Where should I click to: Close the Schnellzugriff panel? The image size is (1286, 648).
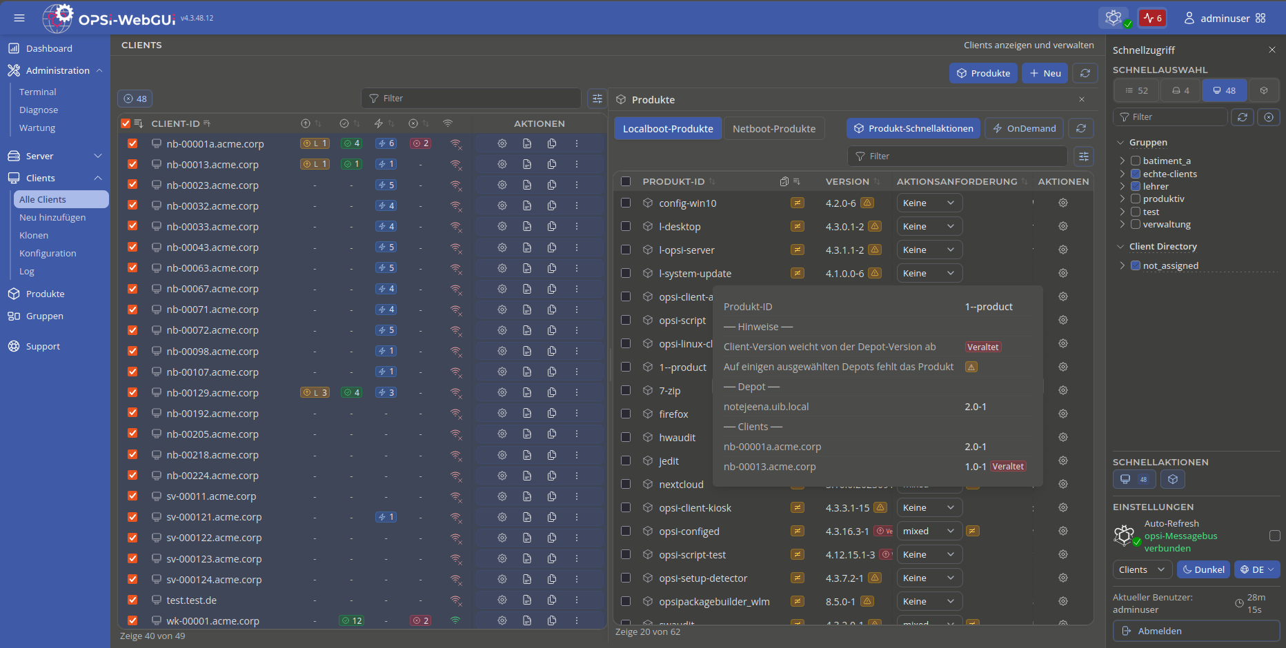tap(1272, 50)
